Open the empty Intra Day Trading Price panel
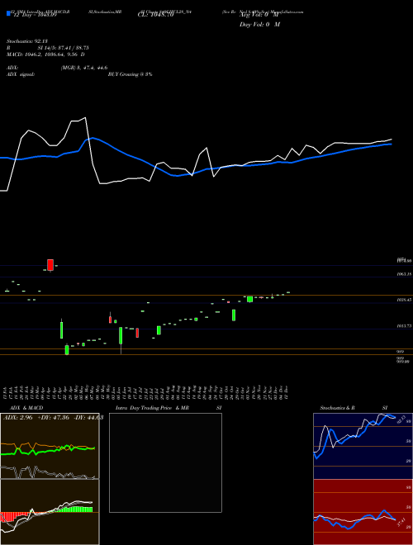Viewport: 413px width, 545px height. pyautogui.click(x=165, y=462)
